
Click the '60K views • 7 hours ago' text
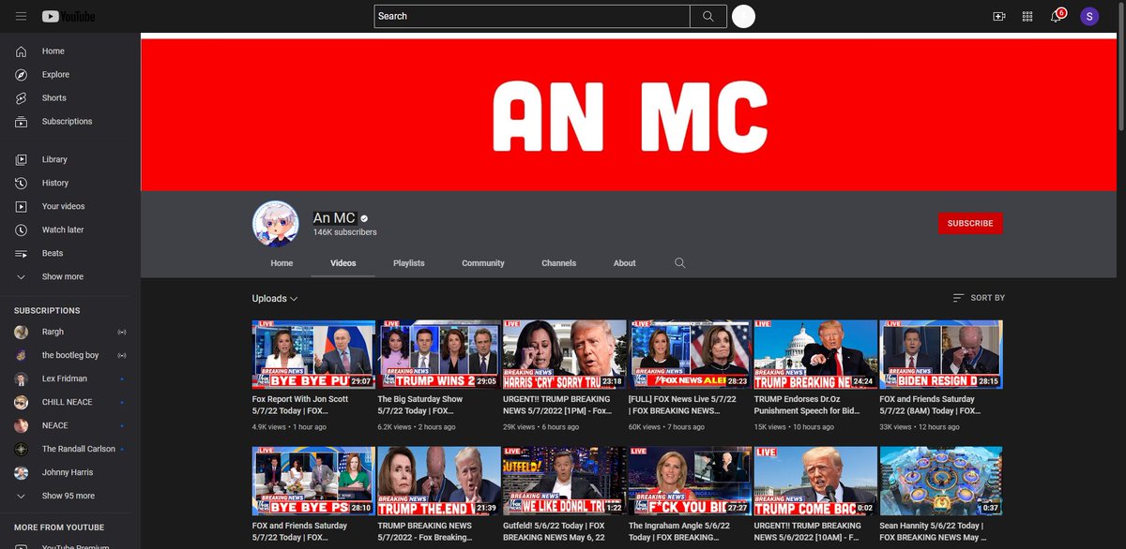click(x=667, y=427)
